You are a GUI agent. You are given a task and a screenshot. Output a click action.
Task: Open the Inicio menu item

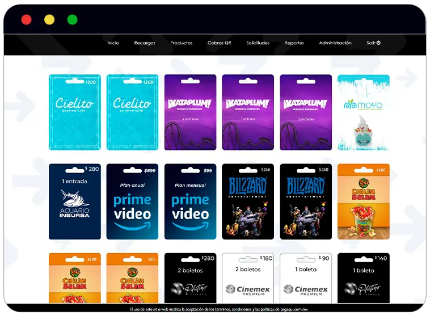113,43
